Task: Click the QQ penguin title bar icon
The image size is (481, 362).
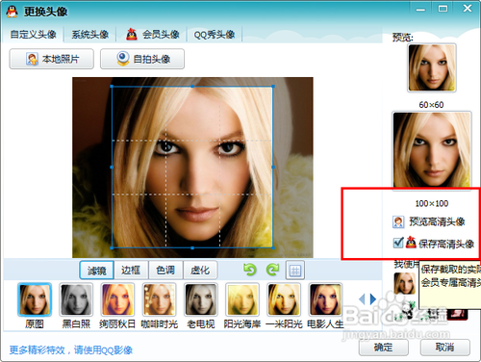Action: 12,12
